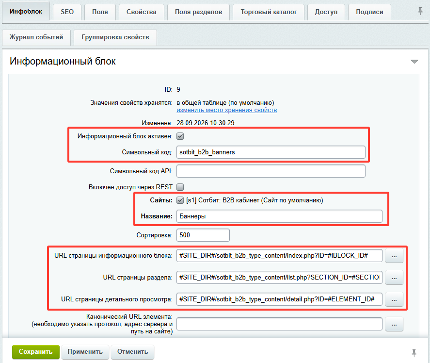430x363 pixels.
Task: Click the green Сохранить button
Action: tap(36, 352)
